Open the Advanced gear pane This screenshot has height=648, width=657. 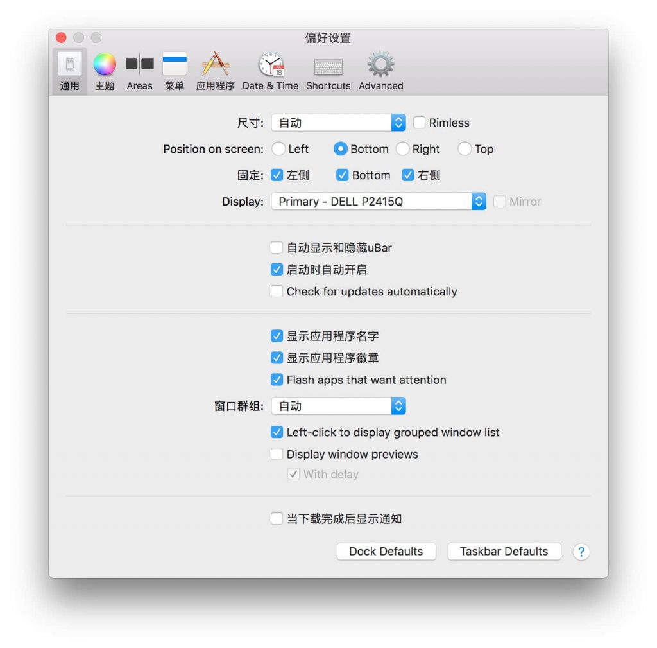pyautogui.click(x=380, y=71)
